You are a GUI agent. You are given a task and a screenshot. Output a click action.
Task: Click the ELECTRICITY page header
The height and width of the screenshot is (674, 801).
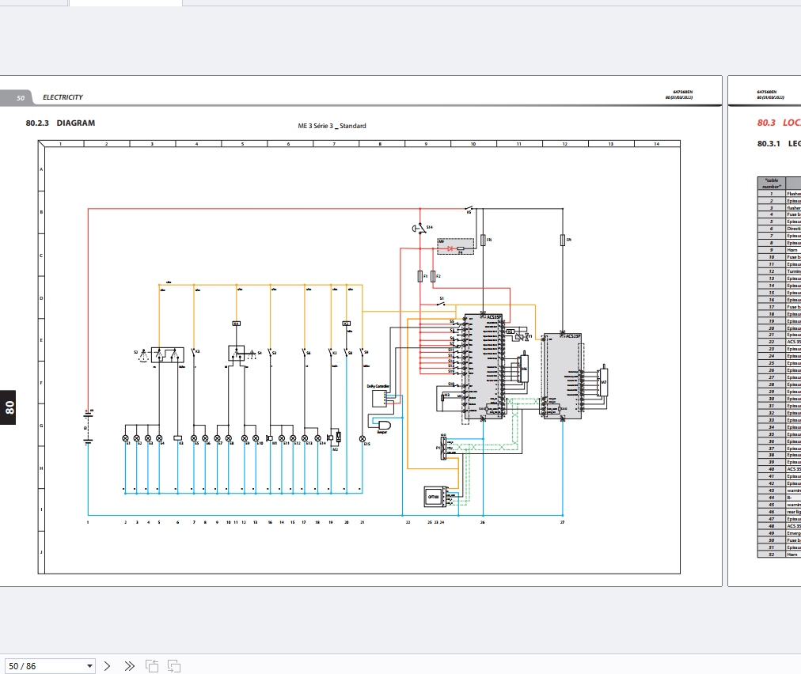coord(63,97)
